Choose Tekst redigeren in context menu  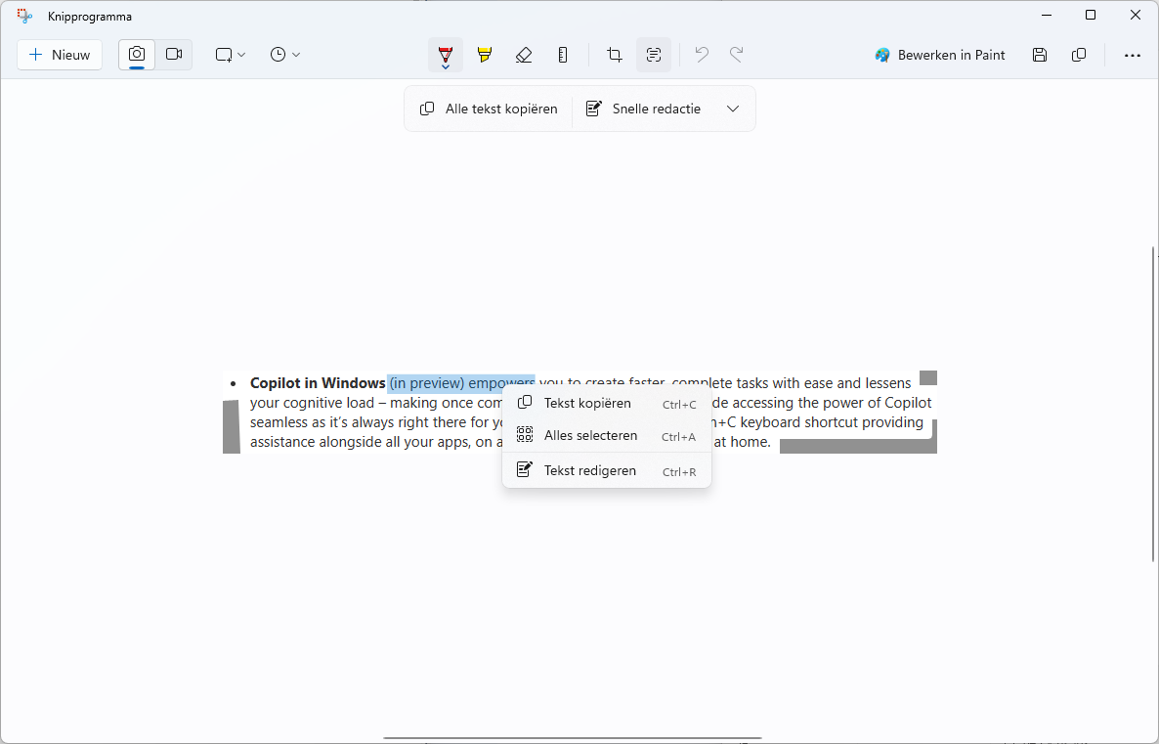(607, 470)
